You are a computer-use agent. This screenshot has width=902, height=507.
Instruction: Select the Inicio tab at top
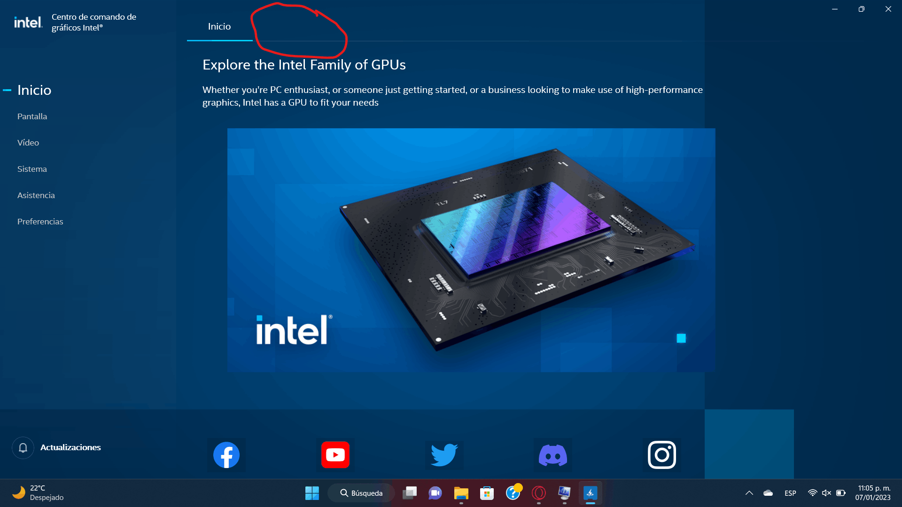219,26
